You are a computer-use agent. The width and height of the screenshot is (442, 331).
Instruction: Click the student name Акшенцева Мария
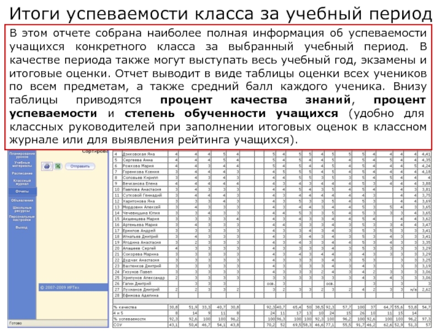(x=141, y=219)
